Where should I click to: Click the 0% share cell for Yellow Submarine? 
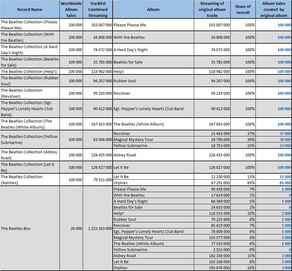click(x=243, y=249)
